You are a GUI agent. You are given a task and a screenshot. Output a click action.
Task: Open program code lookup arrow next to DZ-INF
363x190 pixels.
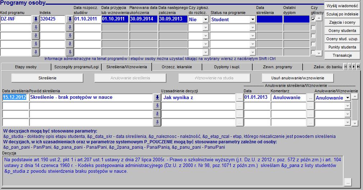coord(36,19)
